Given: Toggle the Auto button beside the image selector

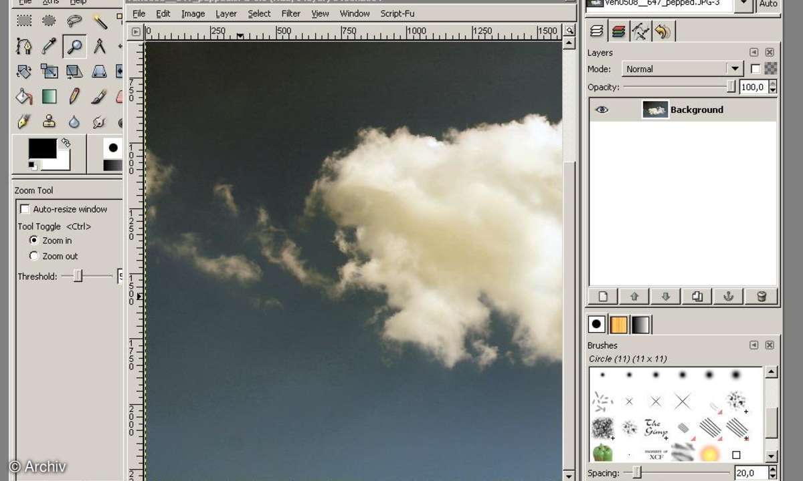Looking at the screenshot, I should tap(768, 4).
